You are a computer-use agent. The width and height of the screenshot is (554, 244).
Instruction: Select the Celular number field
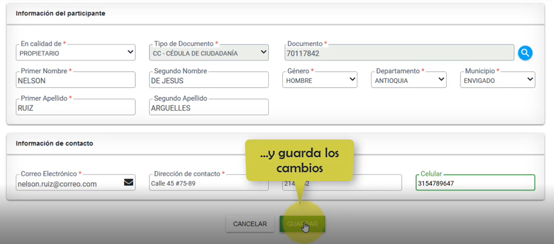click(x=475, y=183)
